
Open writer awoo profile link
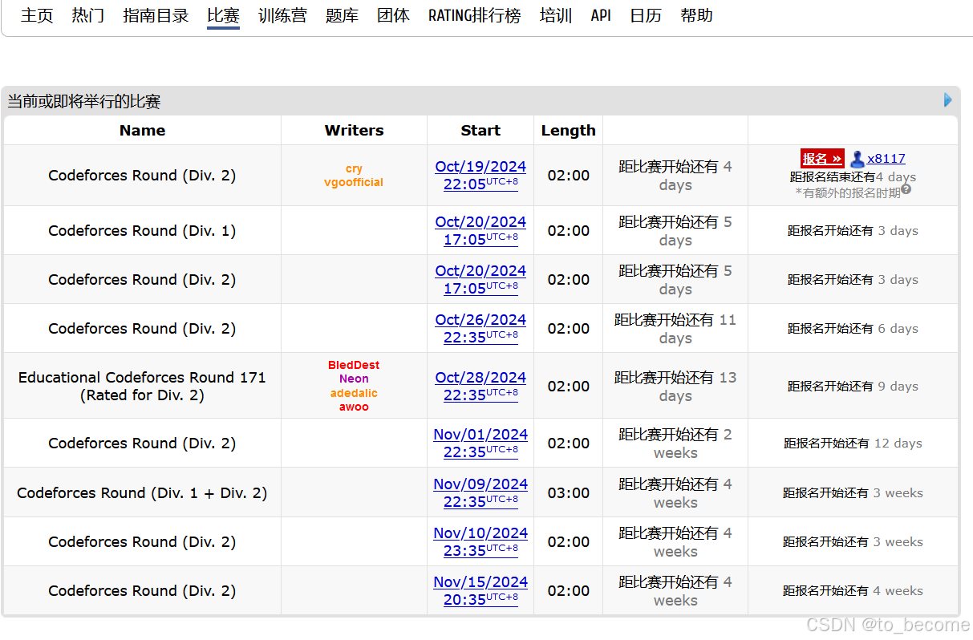click(x=354, y=407)
